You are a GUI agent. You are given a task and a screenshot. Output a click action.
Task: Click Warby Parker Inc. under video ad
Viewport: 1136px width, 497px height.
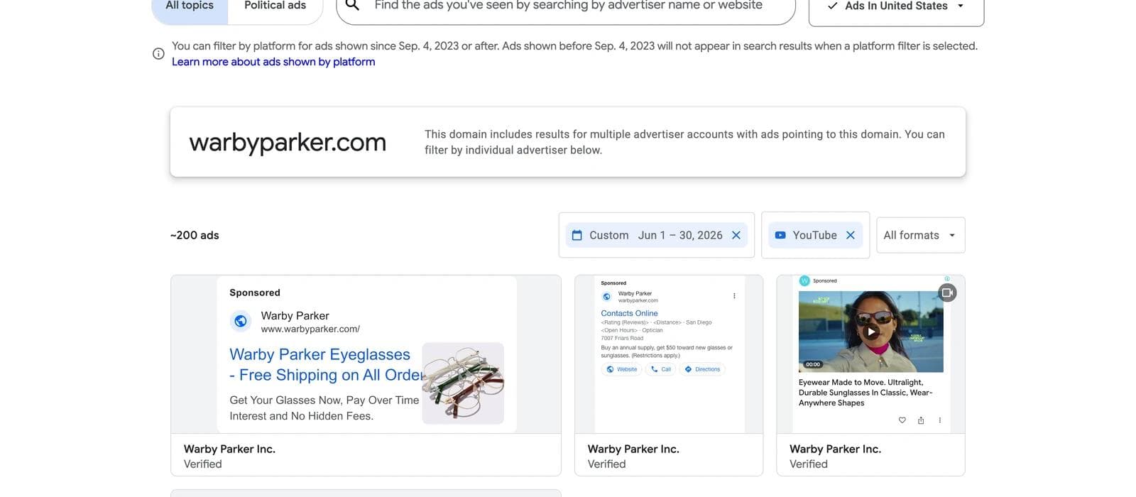[835, 449]
